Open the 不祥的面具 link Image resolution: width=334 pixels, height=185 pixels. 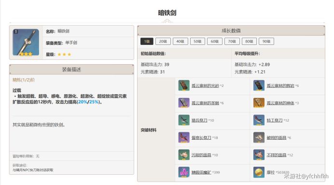[x=277, y=155]
